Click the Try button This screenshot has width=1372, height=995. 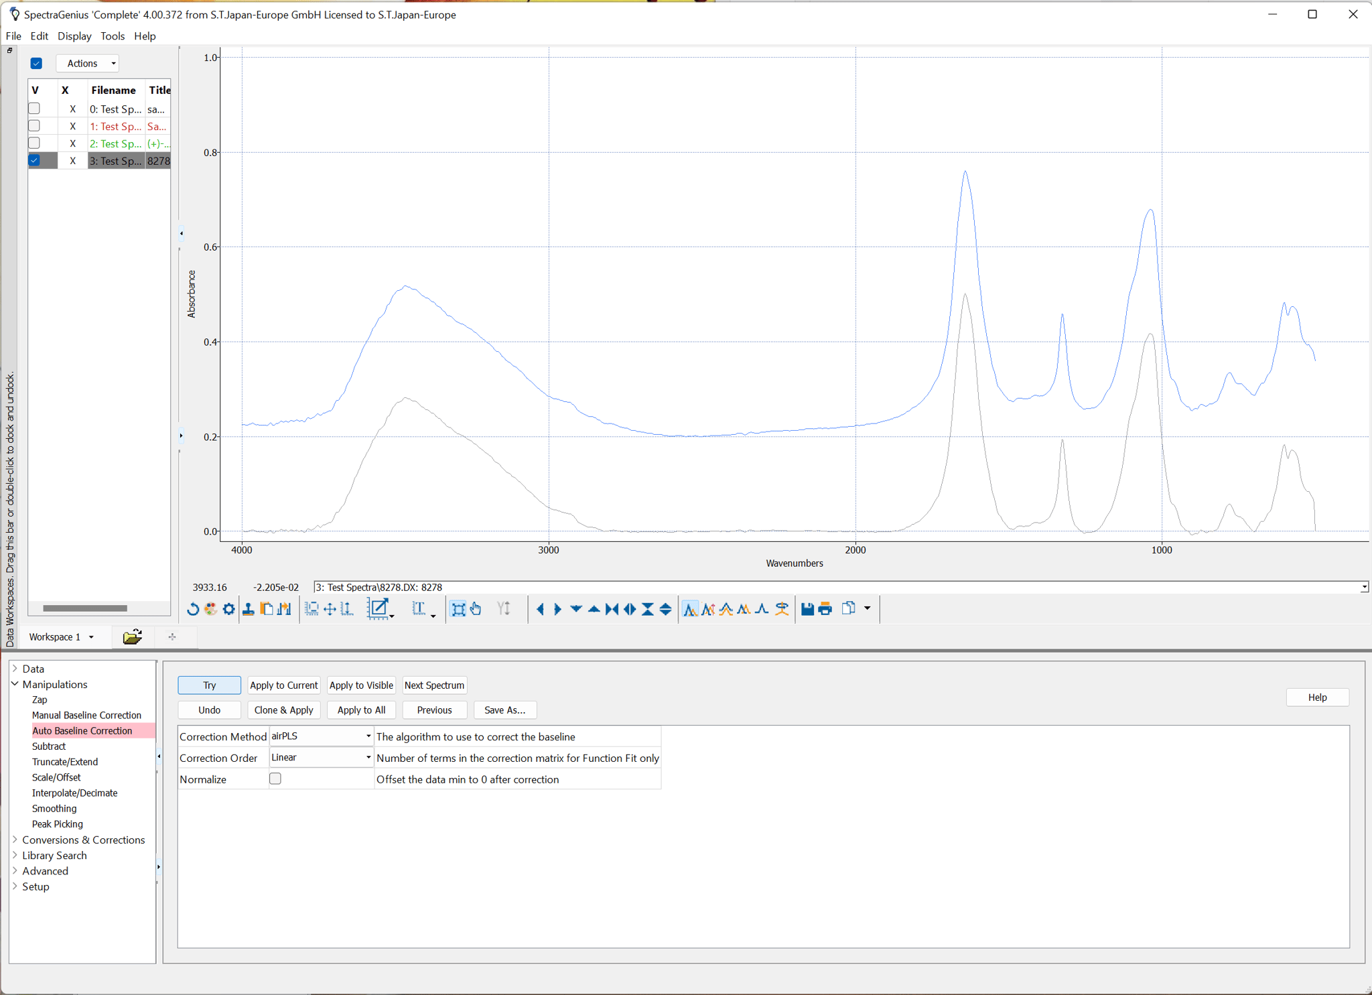[208, 685]
